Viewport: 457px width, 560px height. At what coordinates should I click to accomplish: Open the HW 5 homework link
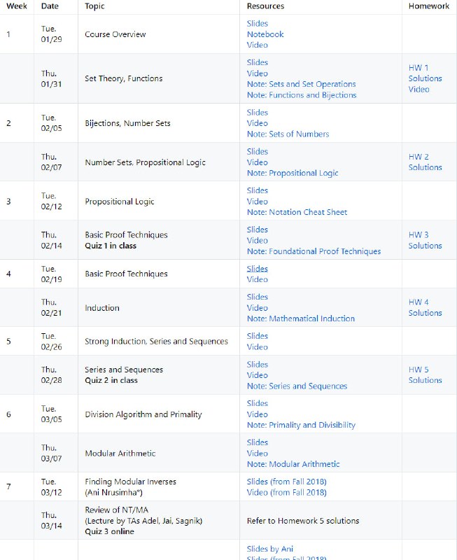tap(419, 370)
